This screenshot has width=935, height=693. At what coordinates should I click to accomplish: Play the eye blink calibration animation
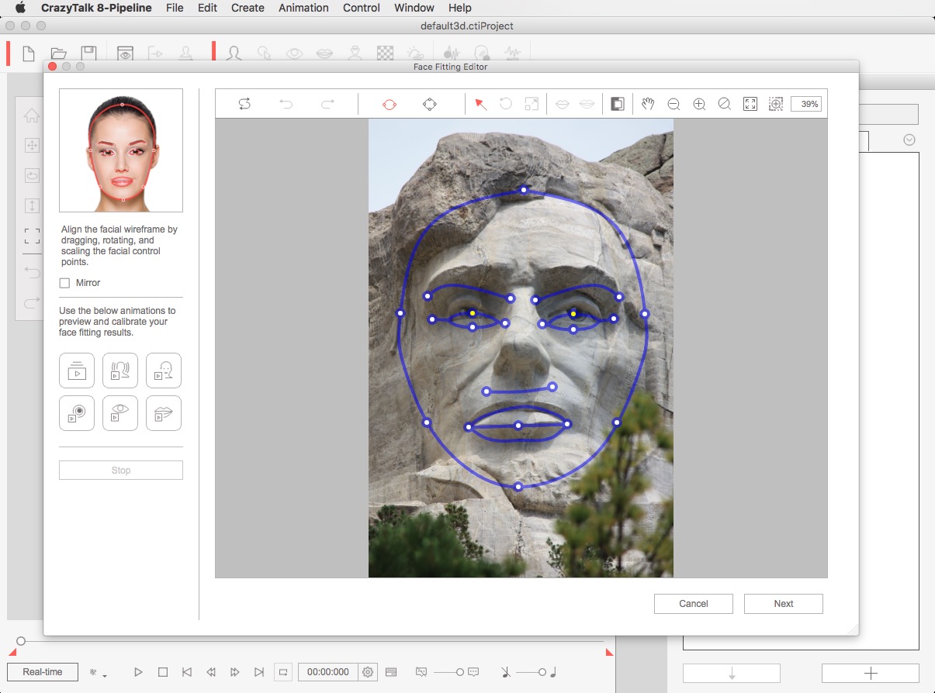click(120, 413)
